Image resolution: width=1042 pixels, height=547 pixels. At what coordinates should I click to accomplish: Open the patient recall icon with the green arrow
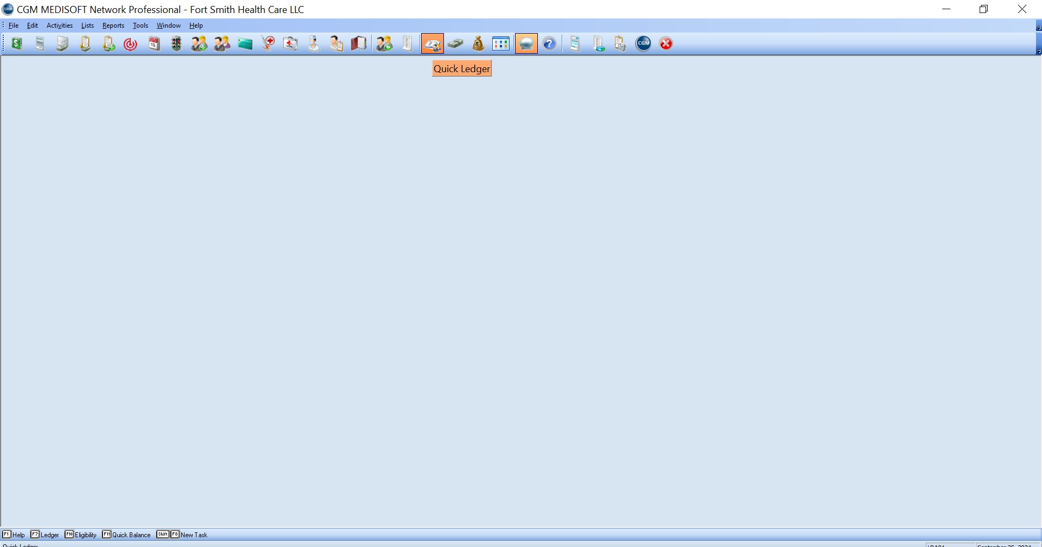384,43
